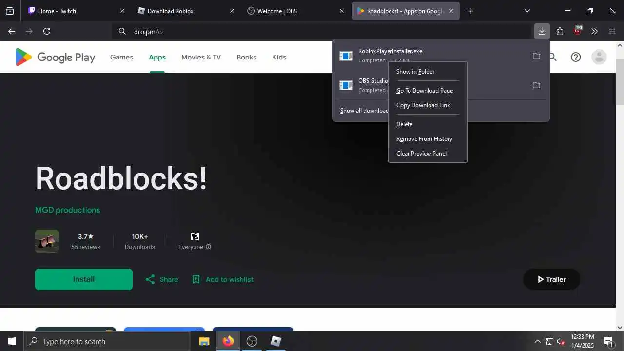Open the account avatar on Google Play
Screen dimensions: 624x351
pyautogui.click(x=599, y=57)
